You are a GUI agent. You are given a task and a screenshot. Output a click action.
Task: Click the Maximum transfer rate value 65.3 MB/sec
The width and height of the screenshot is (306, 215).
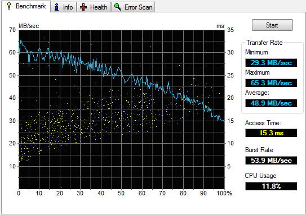(x=271, y=83)
